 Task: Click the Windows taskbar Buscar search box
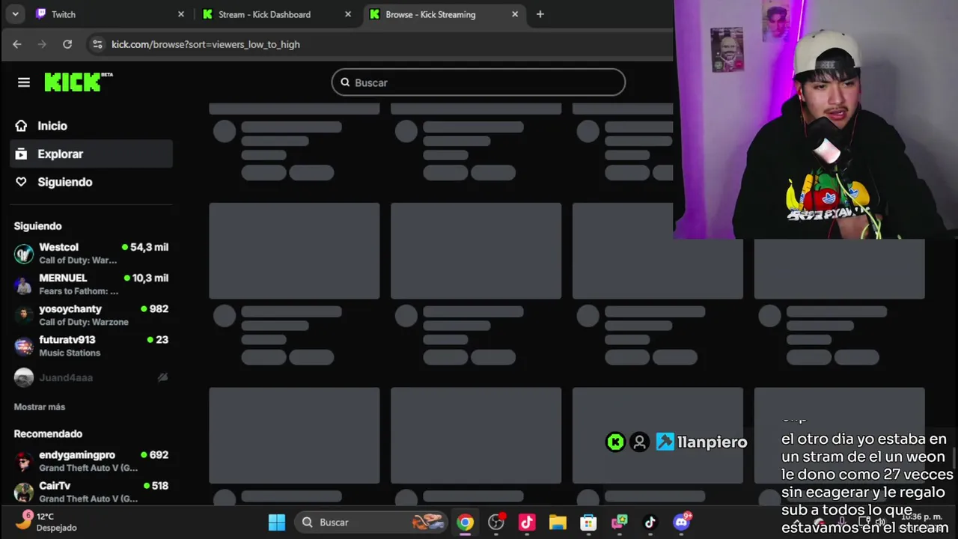[x=371, y=523]
